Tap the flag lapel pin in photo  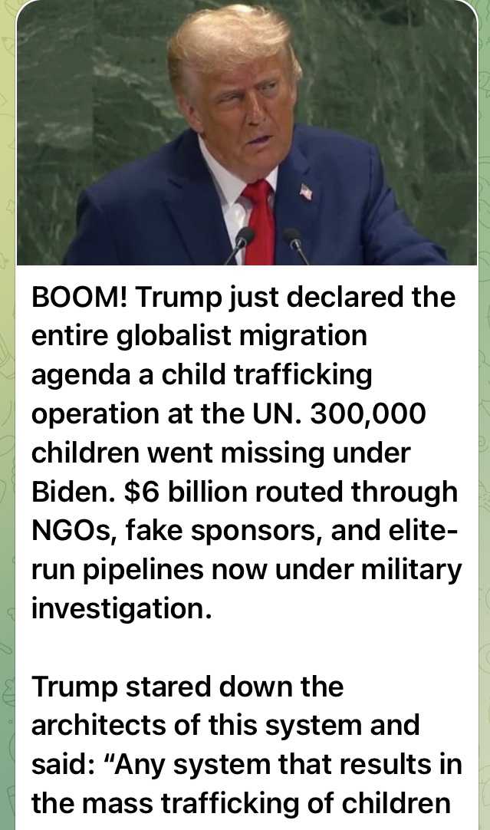tap(305, 192)
